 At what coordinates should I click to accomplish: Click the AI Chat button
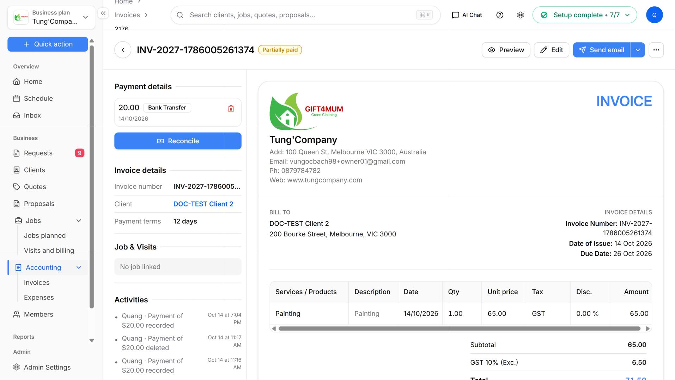click(467, 15)
